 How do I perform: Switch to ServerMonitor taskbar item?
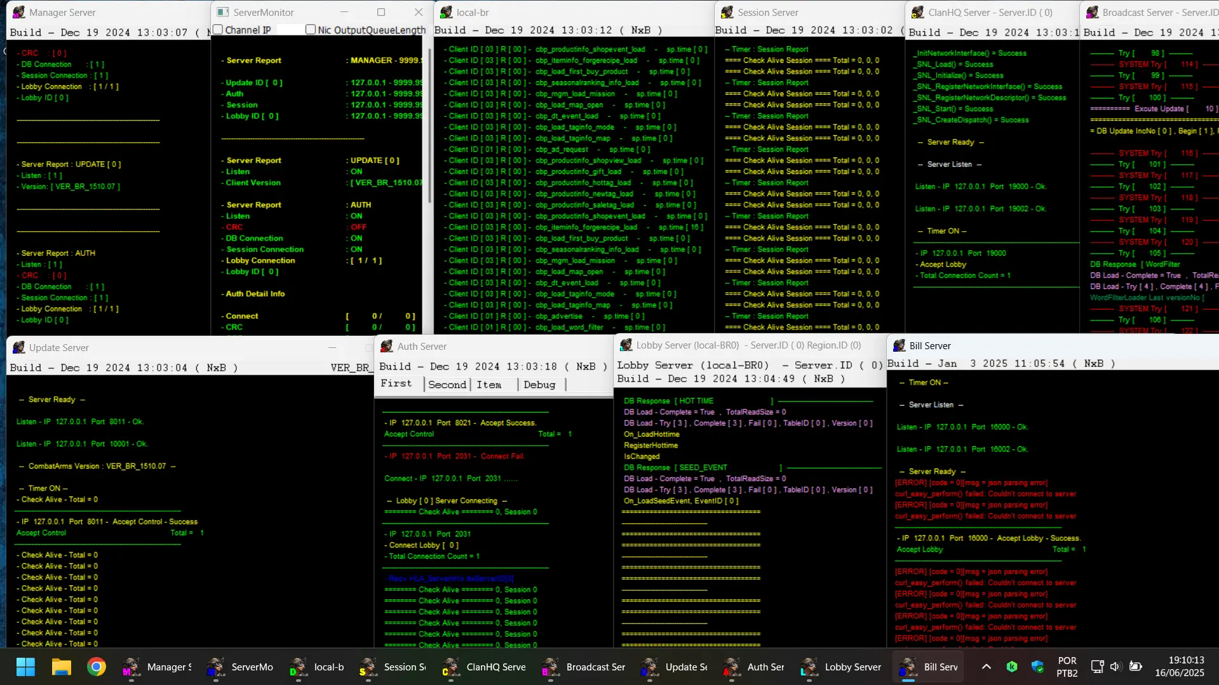pos(241,667)
